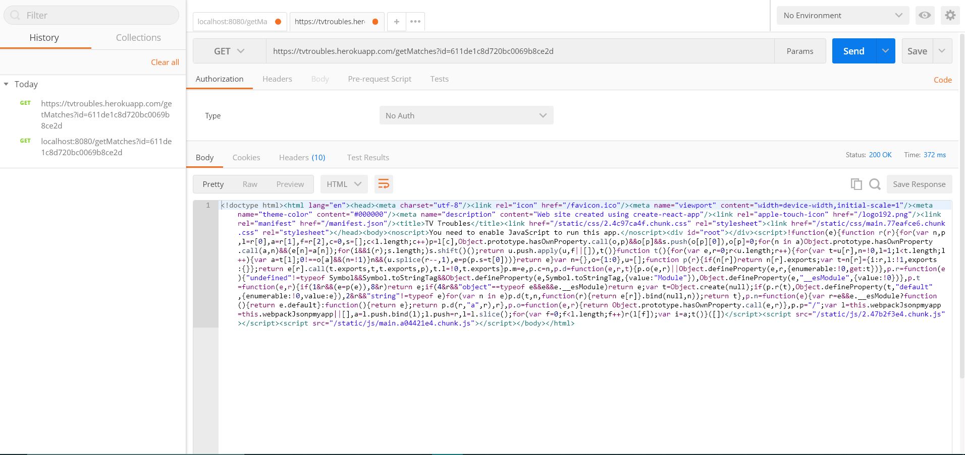Expand the Send button dropdown arrow
This screenshot has width=965, height=455.
(885, 51)
